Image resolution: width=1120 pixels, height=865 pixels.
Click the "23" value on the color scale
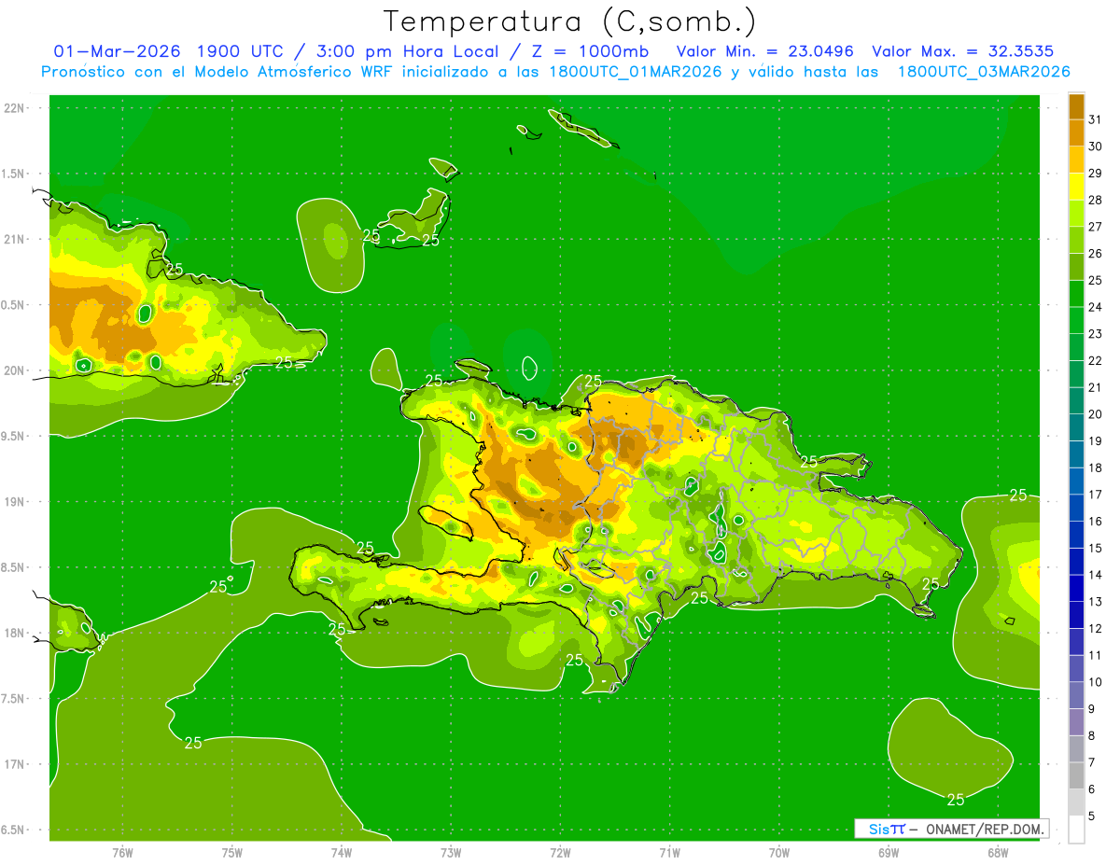click(x=1095, y=334)
